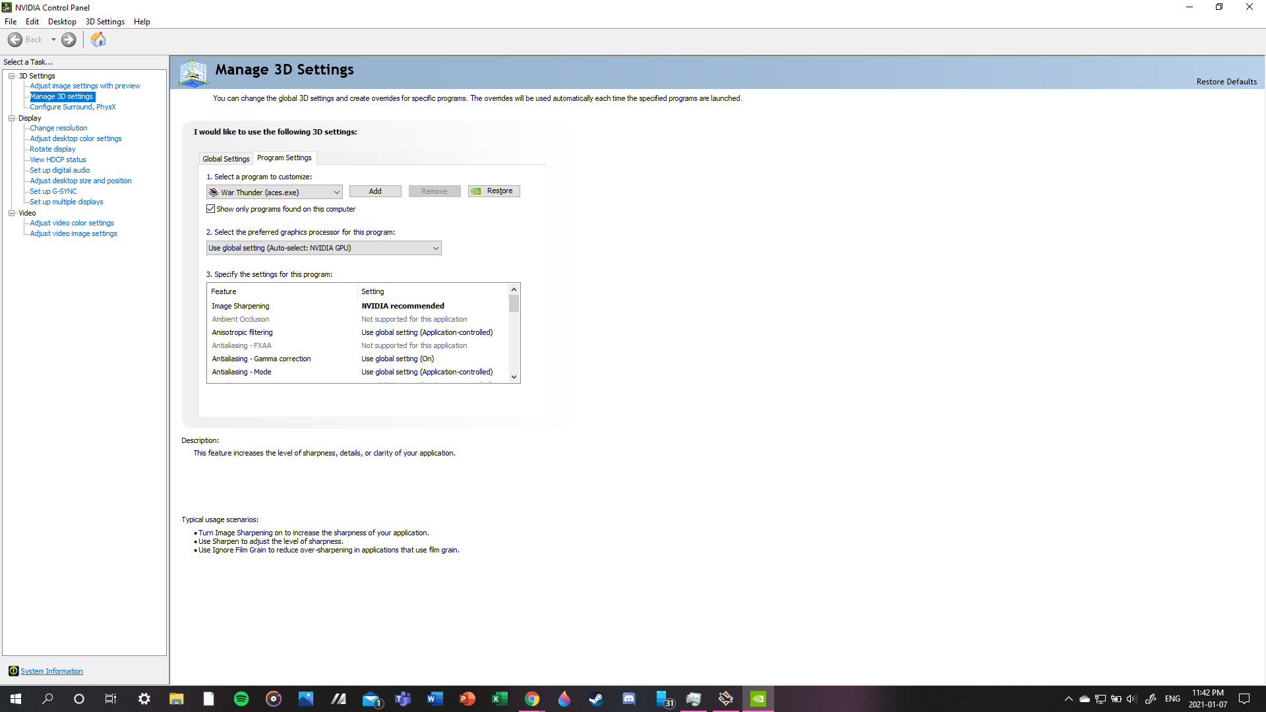Collapse the 3D Settings tree node
The image size is (1266, 712).
pyautogui.click(x=12, y=76)
